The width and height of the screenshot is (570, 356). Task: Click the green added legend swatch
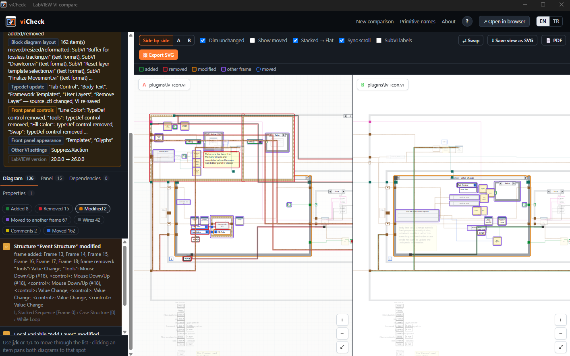pos(141,69)
